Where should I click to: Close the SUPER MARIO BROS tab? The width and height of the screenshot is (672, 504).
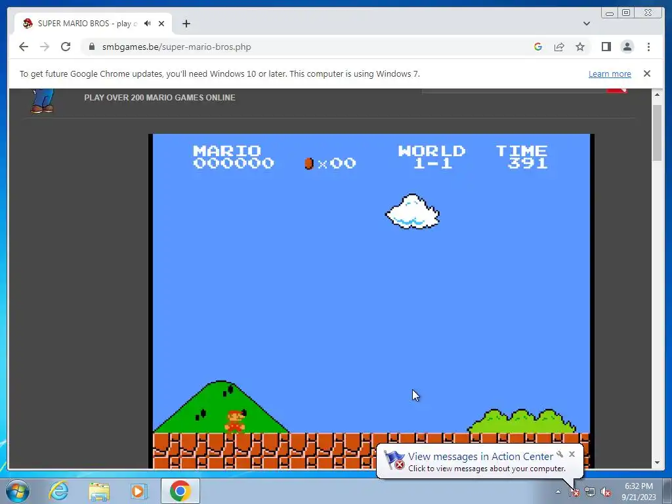click(161, 24)
